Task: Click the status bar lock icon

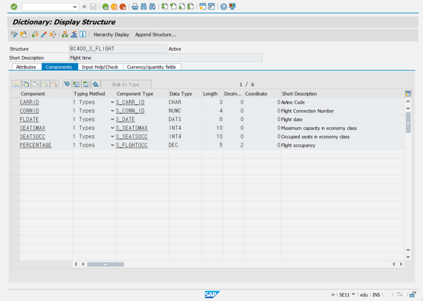Action: click(x=412, y=295)
